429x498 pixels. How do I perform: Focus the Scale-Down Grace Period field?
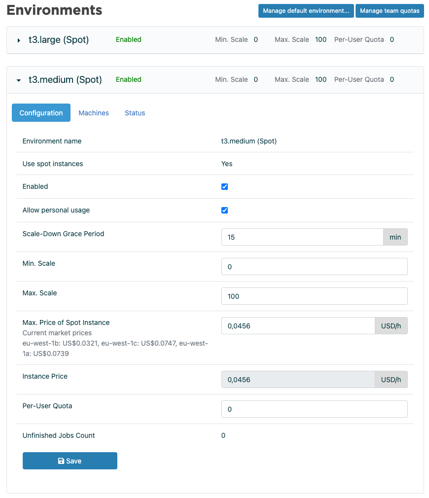point(302,237)
